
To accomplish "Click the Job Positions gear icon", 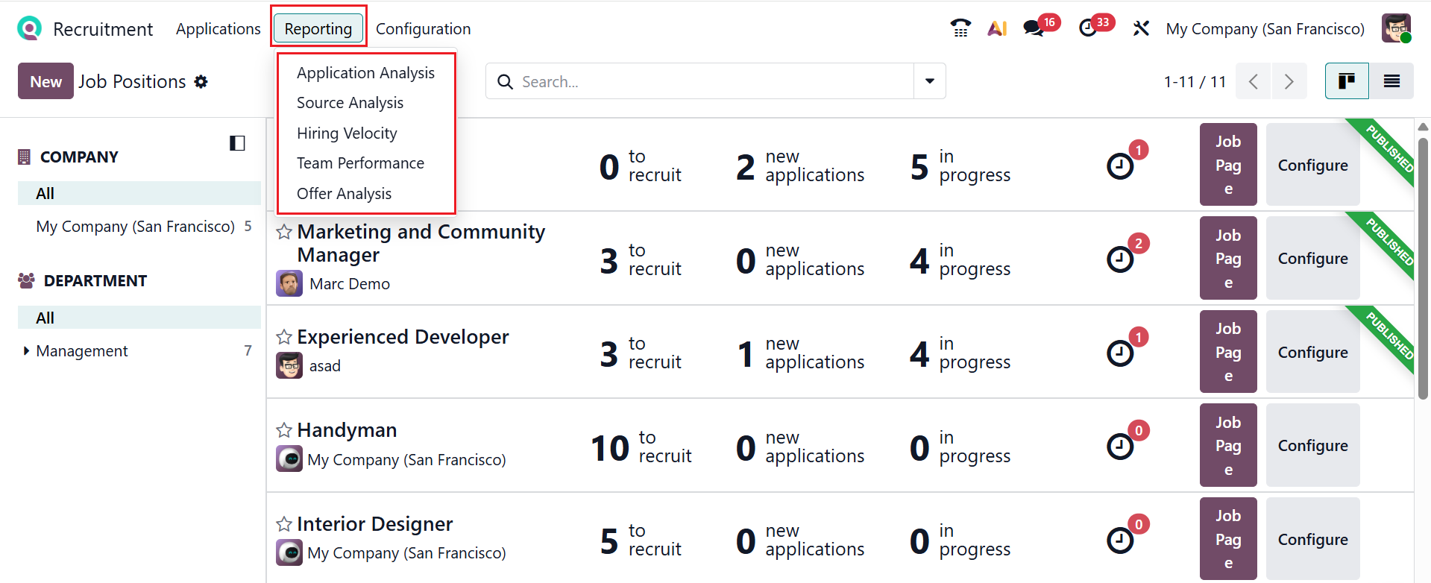I will [201, 81].
